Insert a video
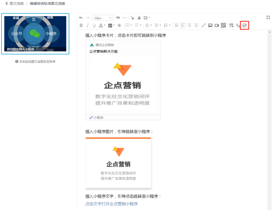Viewport: 273px width, 210px height. pos(217,25)
